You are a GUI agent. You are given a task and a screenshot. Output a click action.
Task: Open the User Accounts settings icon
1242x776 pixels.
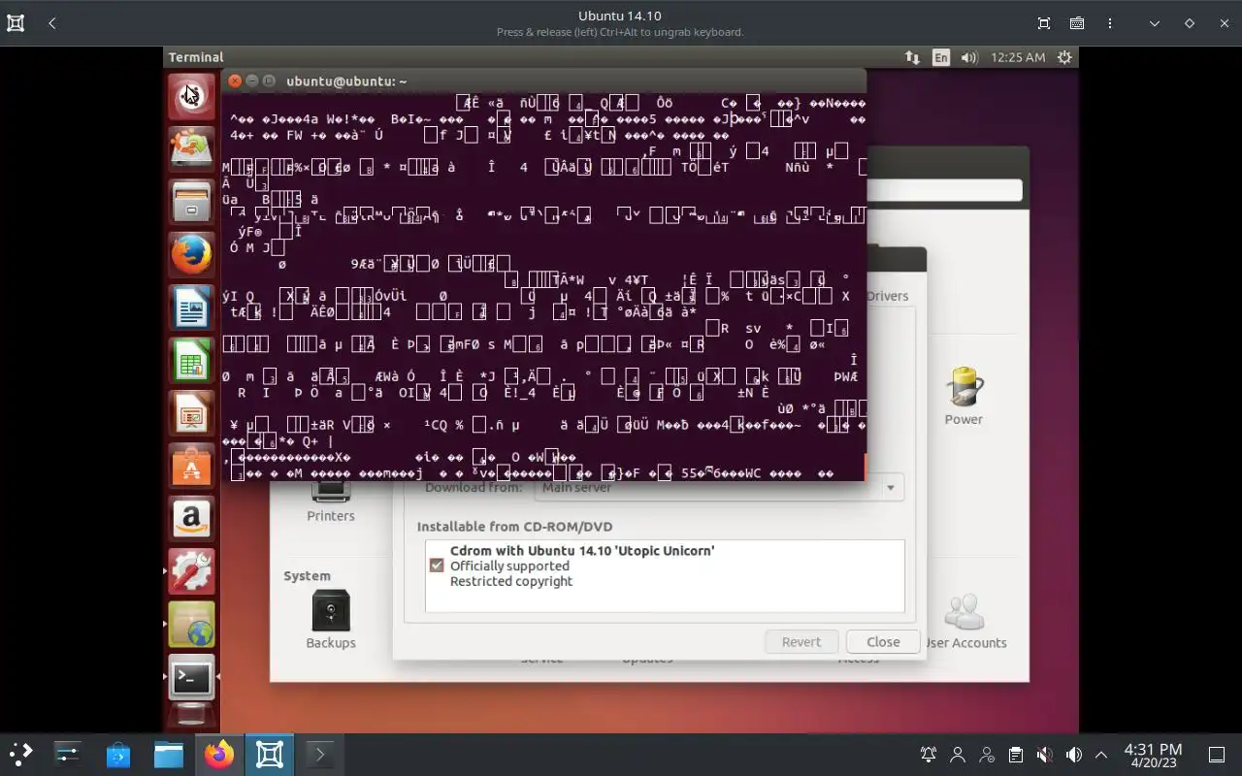click(965, 621)
